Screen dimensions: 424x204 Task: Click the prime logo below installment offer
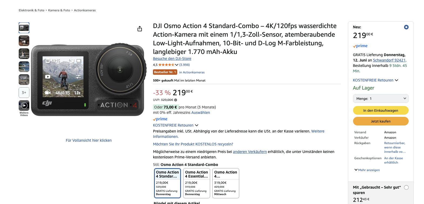pos(160,119)
